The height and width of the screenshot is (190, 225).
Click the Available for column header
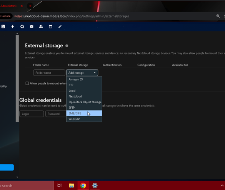180,65
